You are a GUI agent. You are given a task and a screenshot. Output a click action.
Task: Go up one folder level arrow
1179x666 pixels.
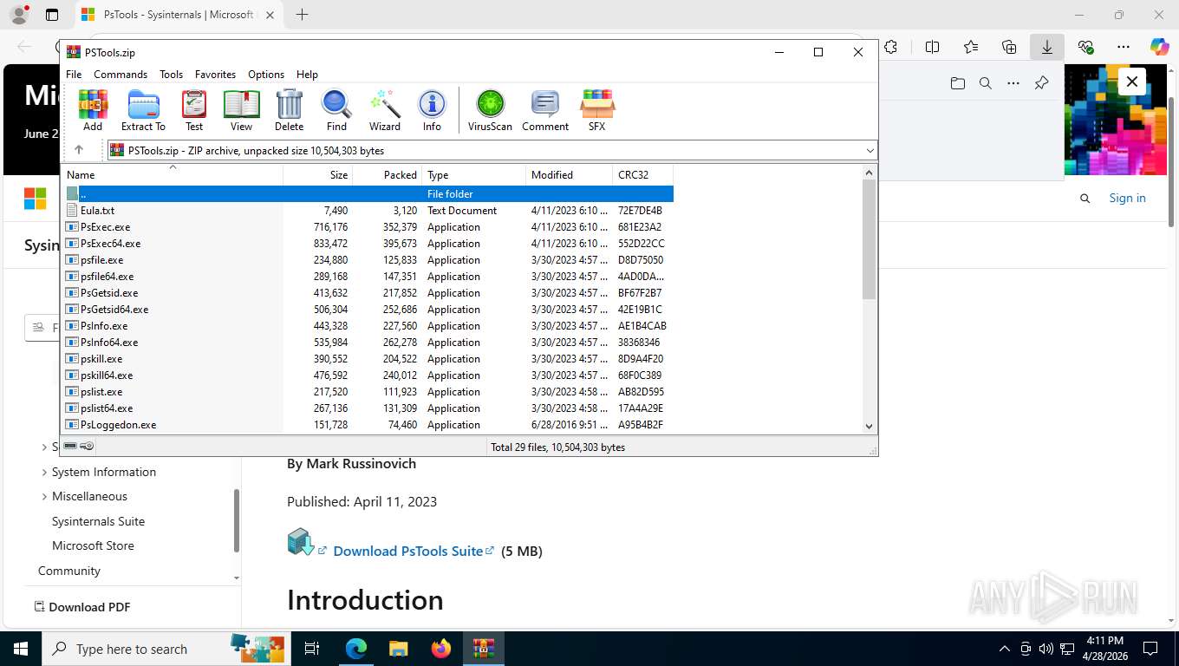[79, 150]
